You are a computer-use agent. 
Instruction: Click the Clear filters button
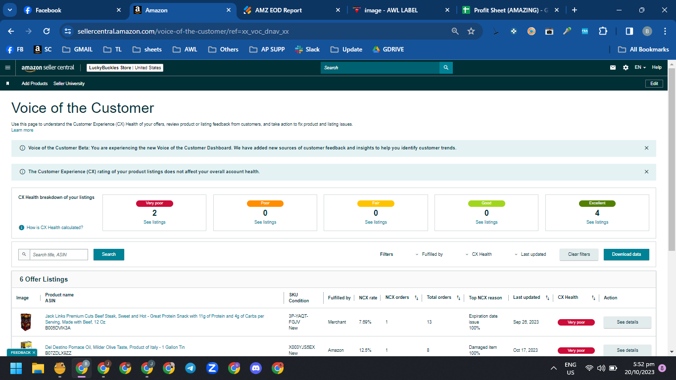[579, 254]
